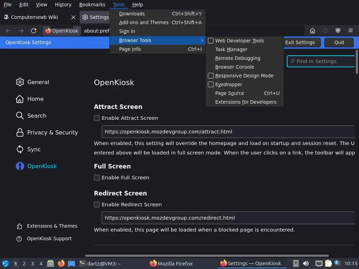This screenshot has width=359, height=269.
Task: Open Privacy & Security settings
Action: coord(47,132)
